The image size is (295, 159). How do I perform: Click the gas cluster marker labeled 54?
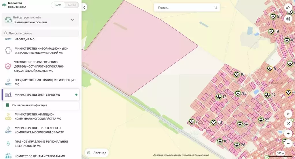[240, 124]
